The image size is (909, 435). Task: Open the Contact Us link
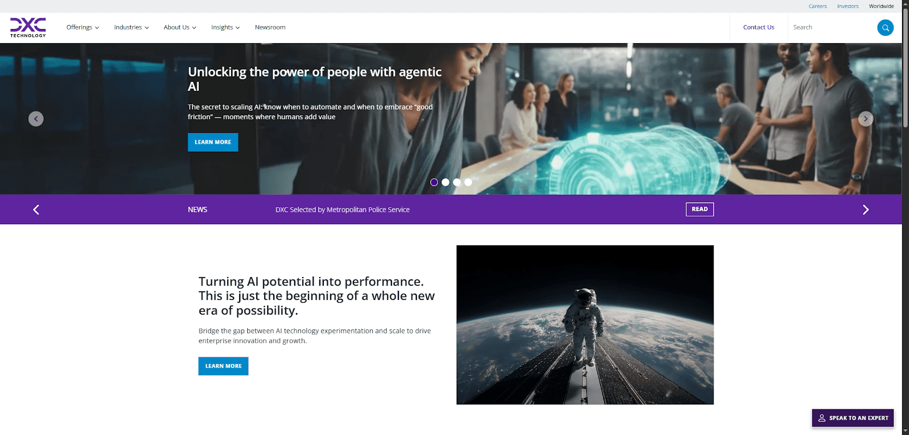tap(758, 27)
